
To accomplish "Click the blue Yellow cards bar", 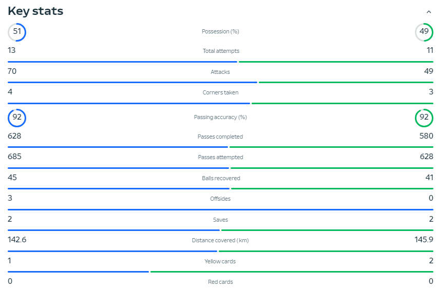I will pos(78,272).
